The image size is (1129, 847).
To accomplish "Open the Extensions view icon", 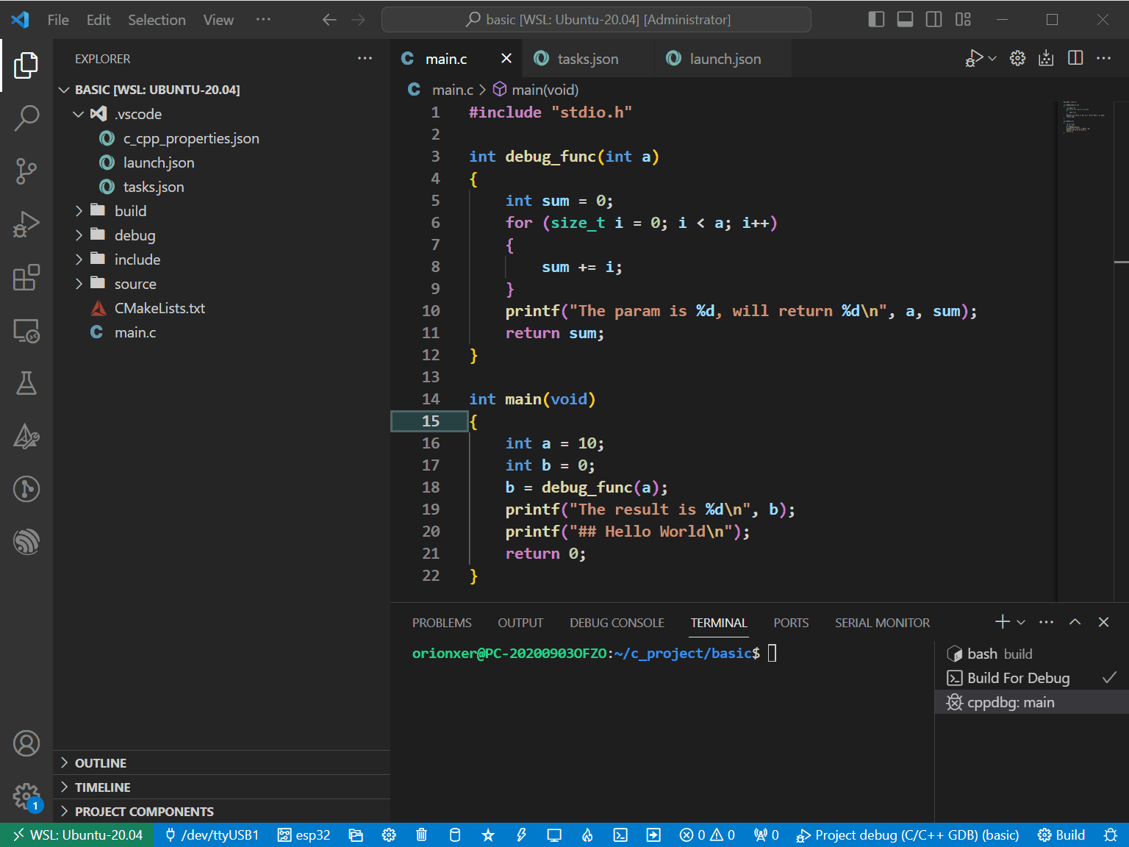I will coord(26,277).
